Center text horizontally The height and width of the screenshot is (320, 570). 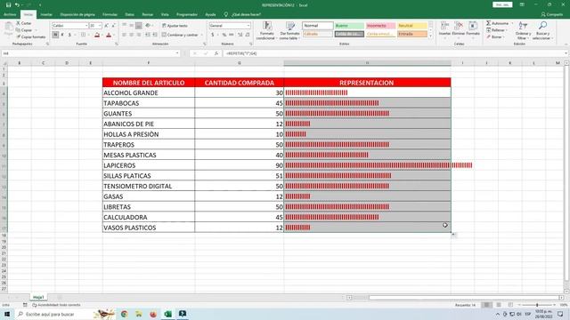coord(131,35)
